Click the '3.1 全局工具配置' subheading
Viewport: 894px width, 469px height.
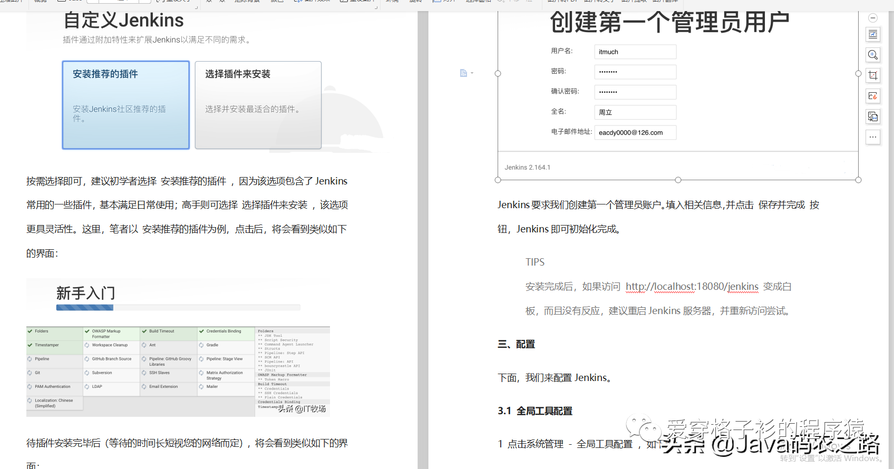(x=535, y=411)
